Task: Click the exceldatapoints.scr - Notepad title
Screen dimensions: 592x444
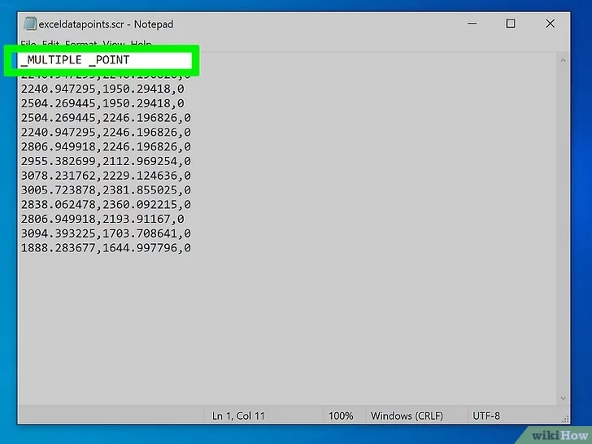Action: click(106, 24)
